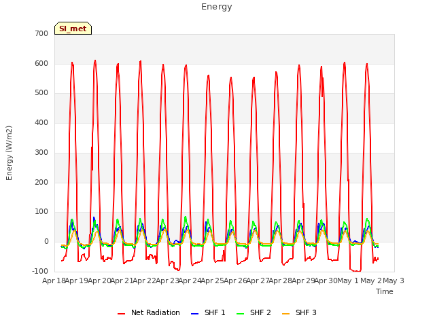Click the Apr 30 x-axis label

(x=326, y=280)
